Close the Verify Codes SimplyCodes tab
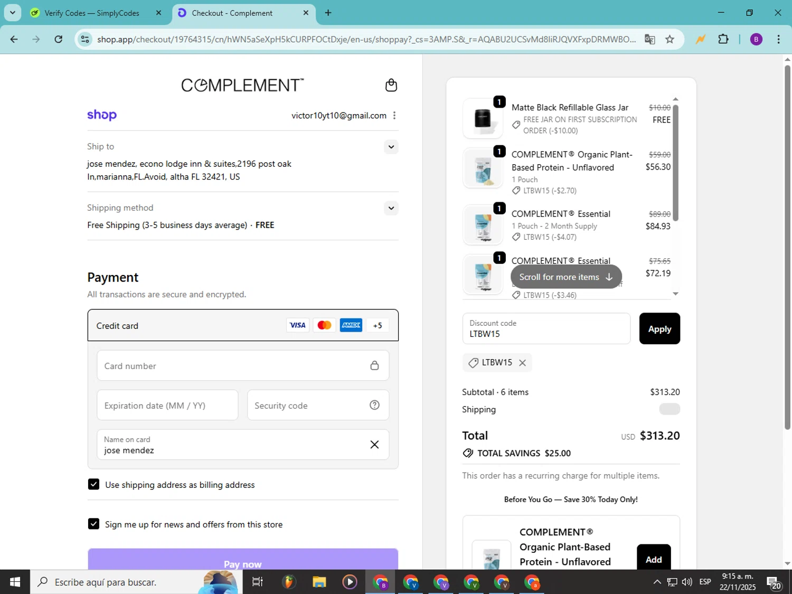 pos(158,13)
